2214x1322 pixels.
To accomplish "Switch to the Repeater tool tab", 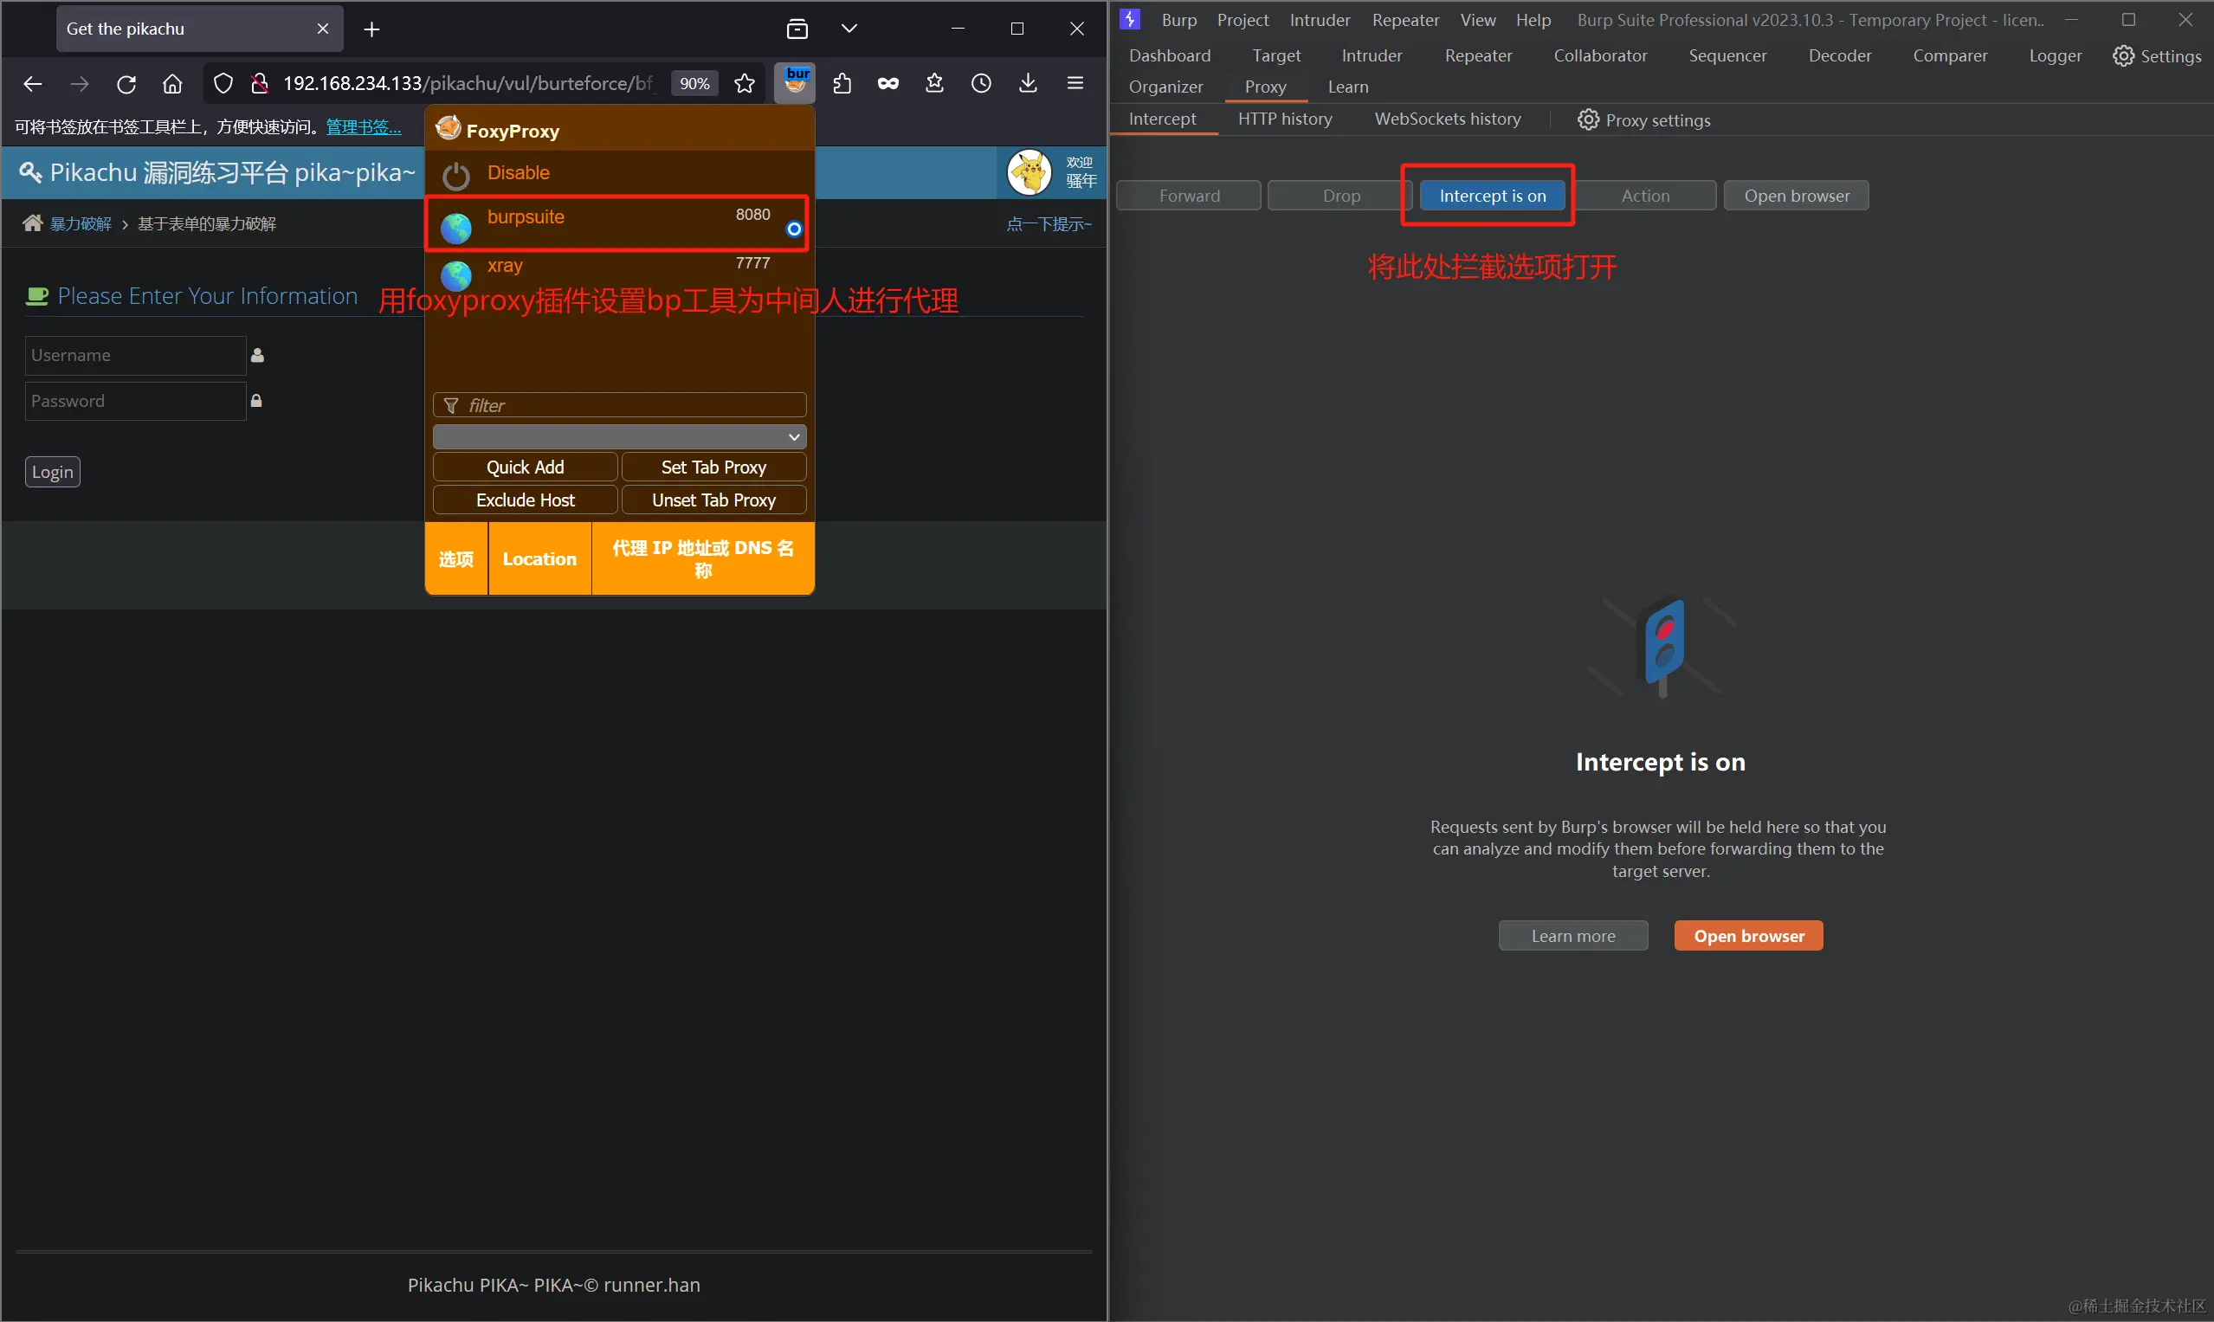I will [1479, 55].
